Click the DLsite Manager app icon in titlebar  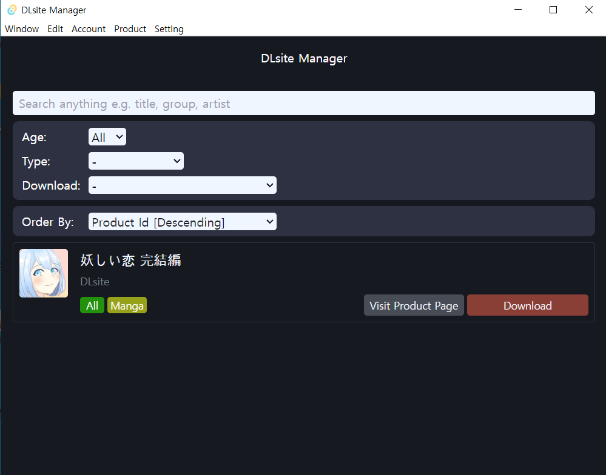coord(11,10)
